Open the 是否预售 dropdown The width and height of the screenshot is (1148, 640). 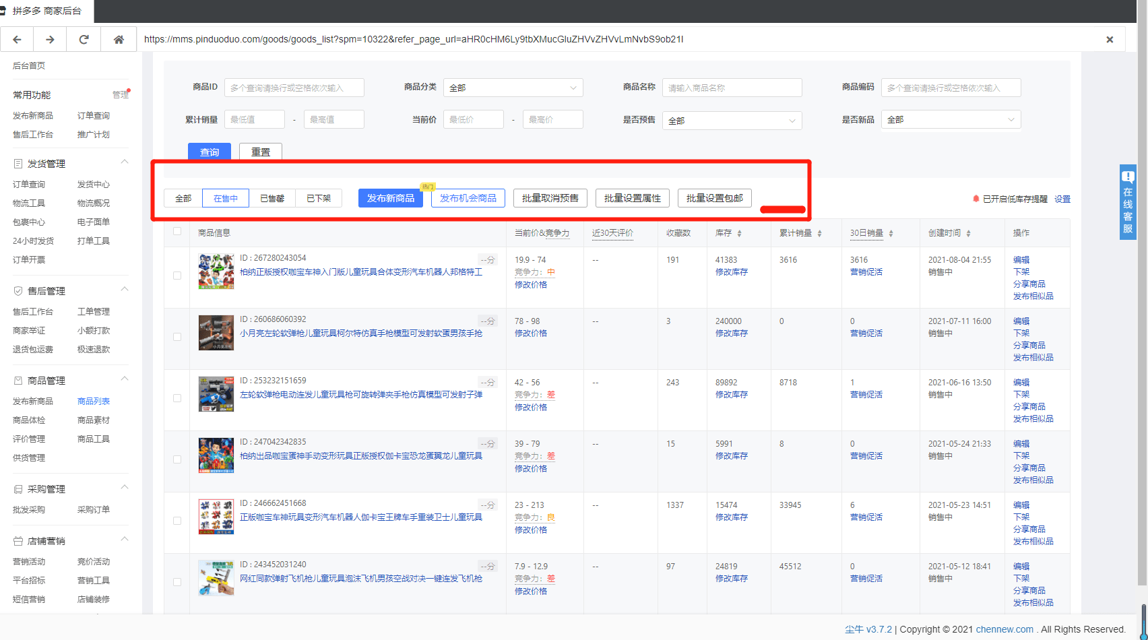coord(732,121)
